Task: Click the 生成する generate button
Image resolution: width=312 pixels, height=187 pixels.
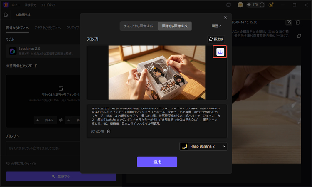Action: pos(61,176)
